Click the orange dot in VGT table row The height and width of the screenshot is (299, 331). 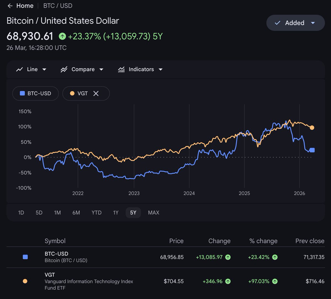click(25, 281)
